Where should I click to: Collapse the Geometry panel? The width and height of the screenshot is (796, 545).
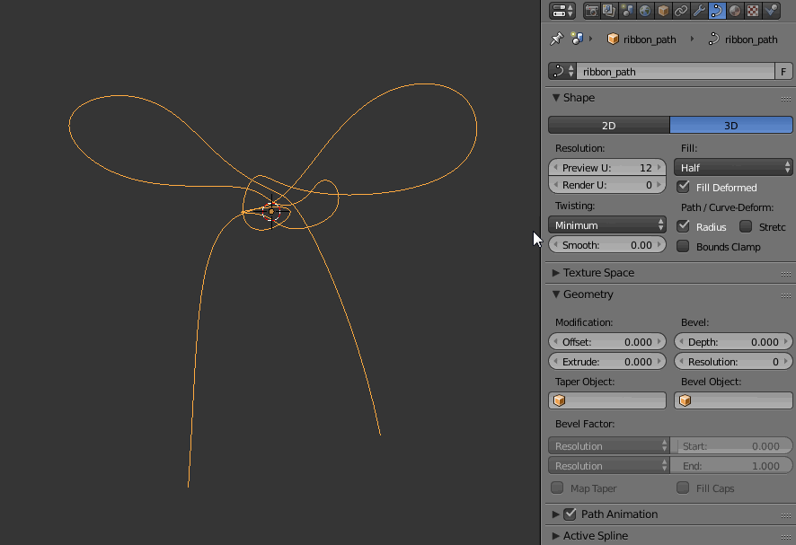tap(556, 294)
